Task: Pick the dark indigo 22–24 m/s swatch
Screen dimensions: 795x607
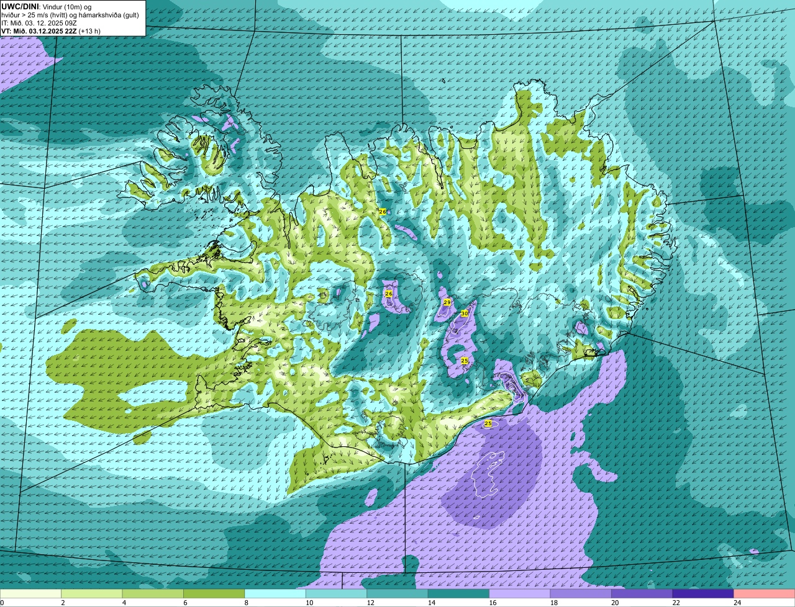Action: pos(703,594)
